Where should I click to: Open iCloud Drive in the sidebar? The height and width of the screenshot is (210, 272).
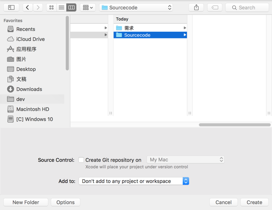(x=26, y=39)
